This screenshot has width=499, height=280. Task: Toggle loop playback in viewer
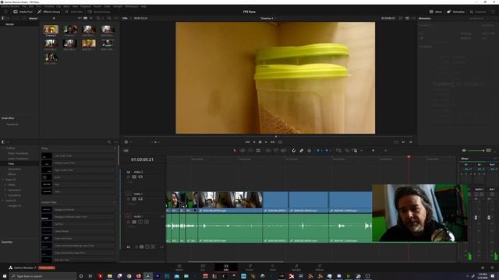point(280,142)
